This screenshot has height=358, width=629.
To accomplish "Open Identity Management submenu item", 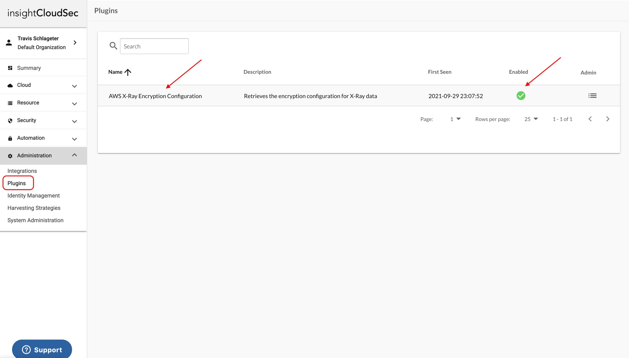I will [34, 195].
